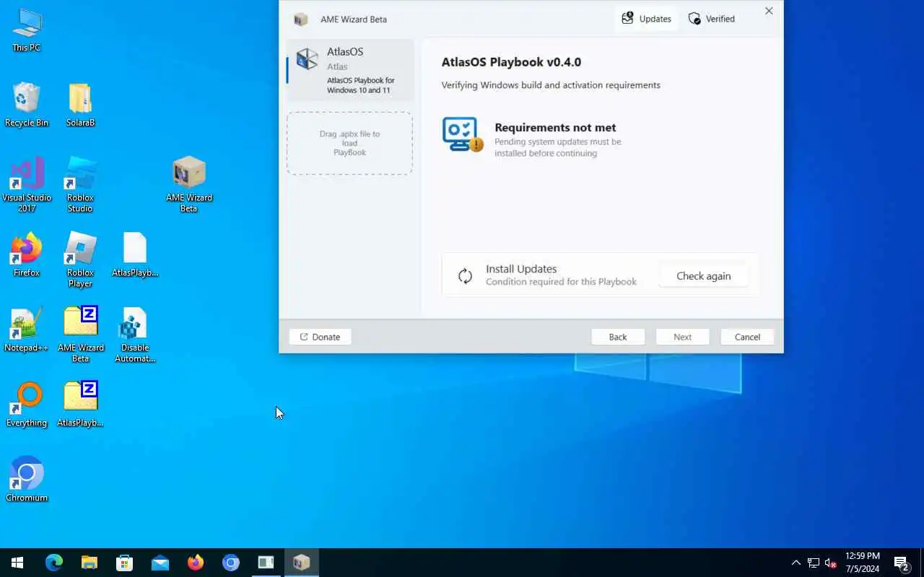
Task: Click the Donate button
Action: click(x=320, y=337)
